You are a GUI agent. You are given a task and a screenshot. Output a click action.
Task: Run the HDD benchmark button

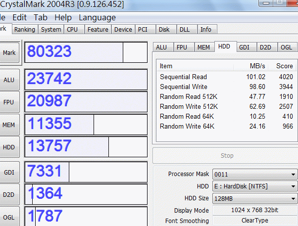point(9,147)
